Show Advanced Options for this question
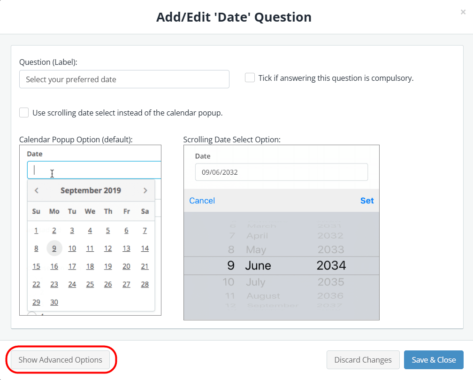The height and width of the screenshot is (380, 473). (61, 359)
